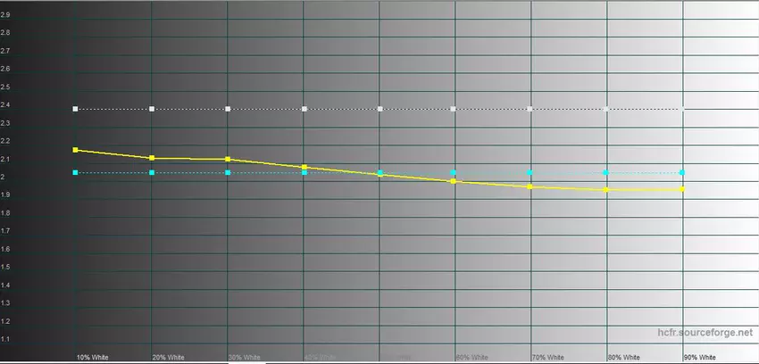Select the white reference point at 10% White
The height and width of the screenshot is (364, 759).
click(76, 109)
